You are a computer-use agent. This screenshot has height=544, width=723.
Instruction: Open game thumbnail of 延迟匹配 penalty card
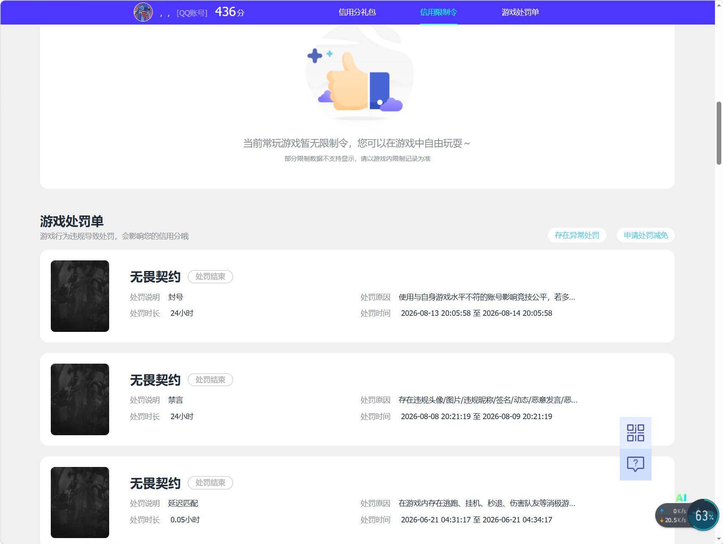(x=80, y=503)
